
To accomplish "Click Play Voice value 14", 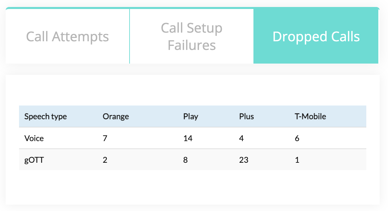I will [x=188, y=138].
